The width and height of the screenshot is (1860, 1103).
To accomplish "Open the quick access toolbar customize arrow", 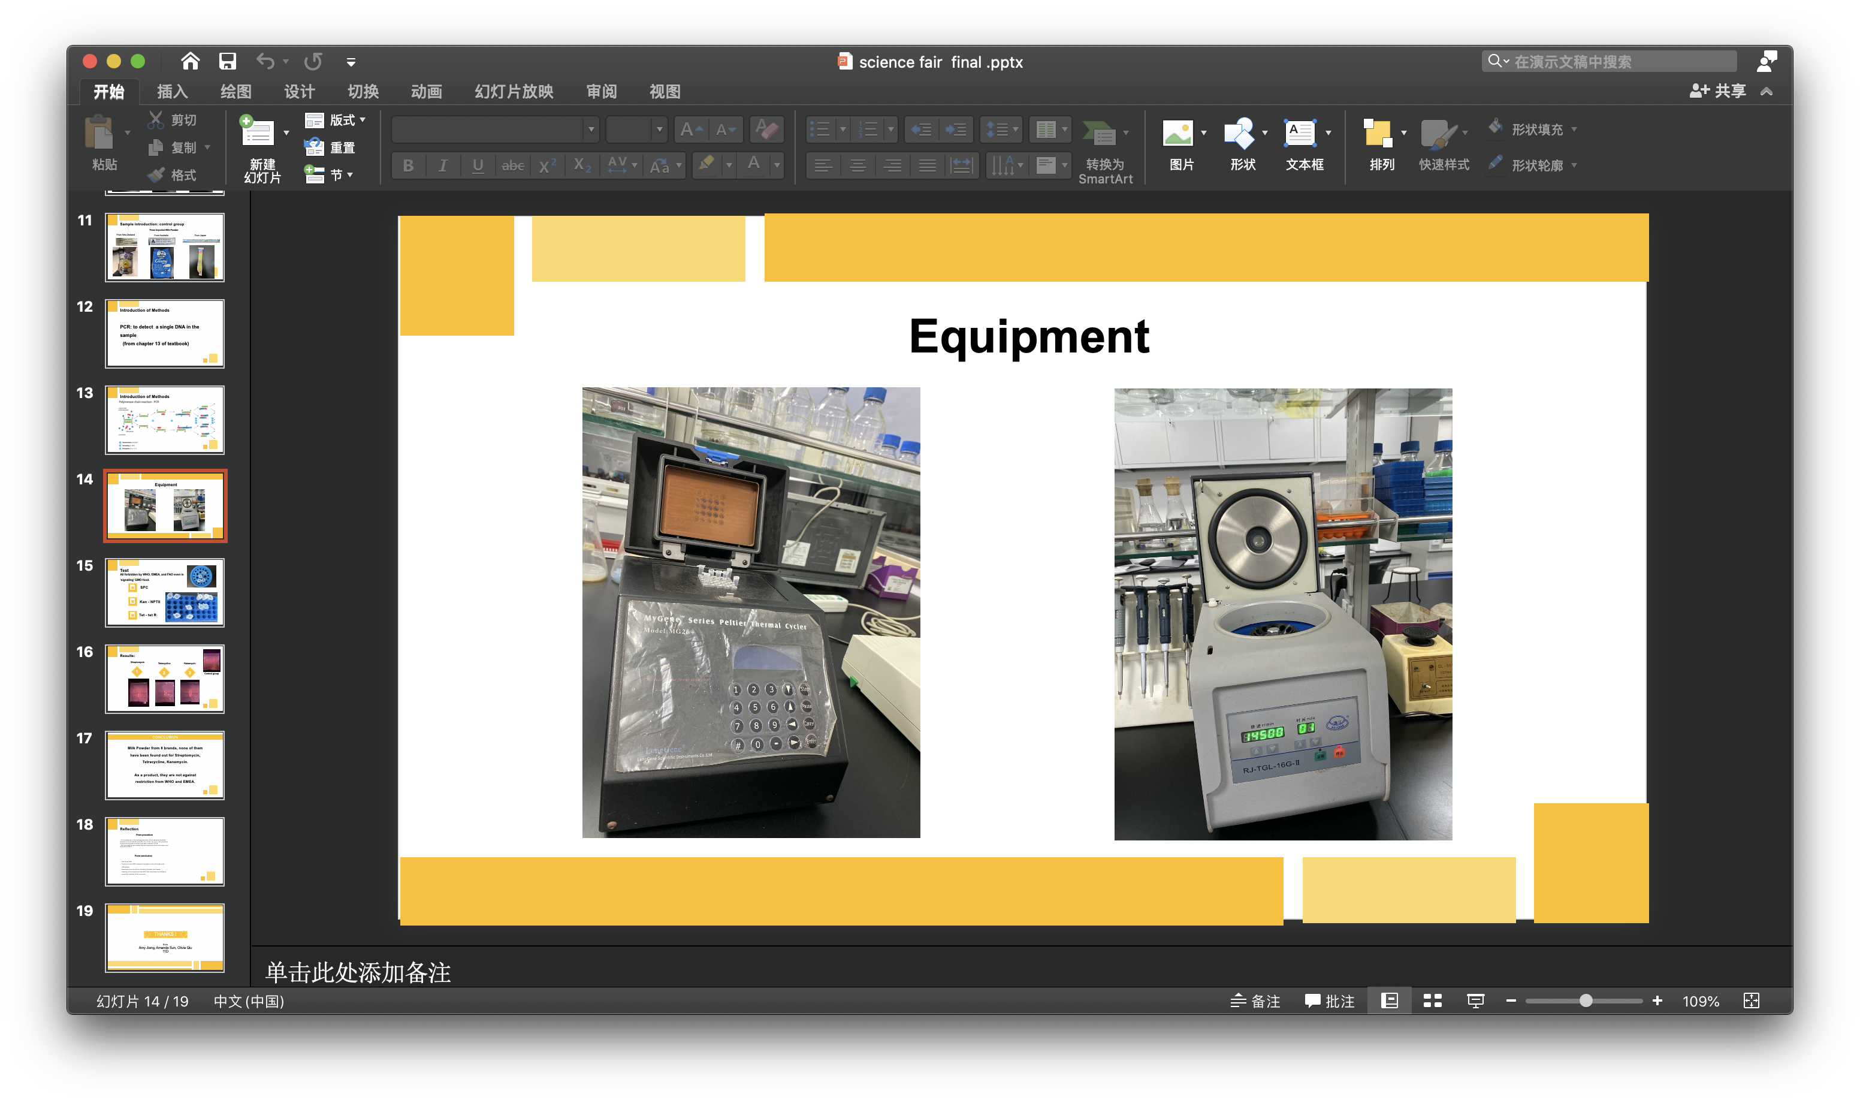I will tap(351, 62).
